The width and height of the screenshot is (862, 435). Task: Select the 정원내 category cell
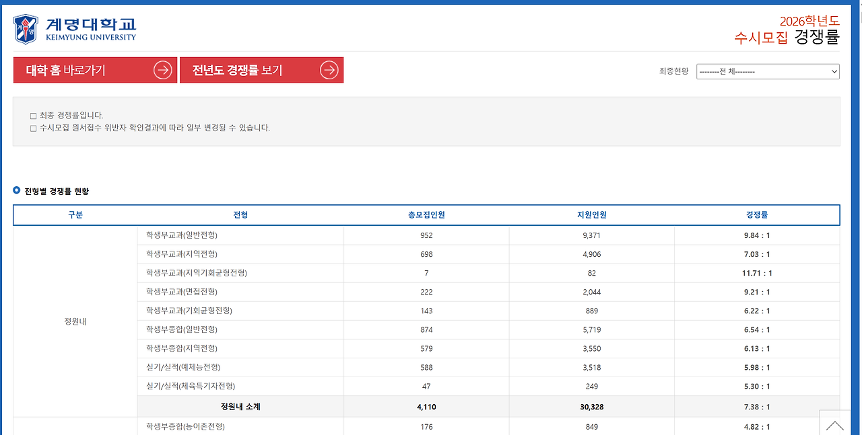(75, 321)
